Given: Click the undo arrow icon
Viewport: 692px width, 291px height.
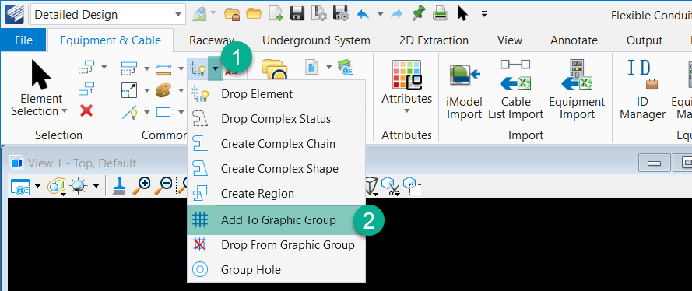Looking at the screenshot, I should tap(363, 14).
